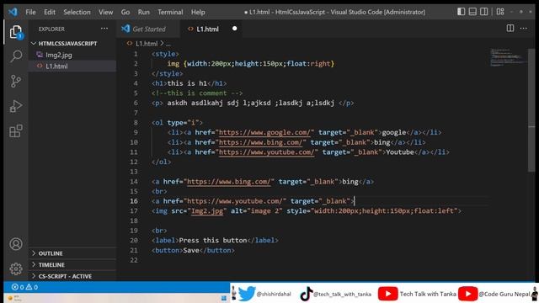
Task: Click 'Press this button' label text
Action: point(213,240)
